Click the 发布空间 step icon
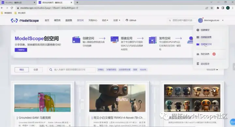This screenshot has height=127, width=235. pyautogui.click(x=153, y=40)
